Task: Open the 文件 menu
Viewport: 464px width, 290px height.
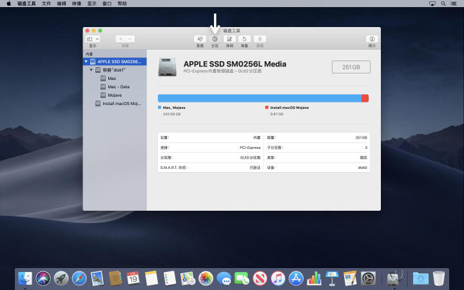Action: pyautogui.click(x=46, y=4)
